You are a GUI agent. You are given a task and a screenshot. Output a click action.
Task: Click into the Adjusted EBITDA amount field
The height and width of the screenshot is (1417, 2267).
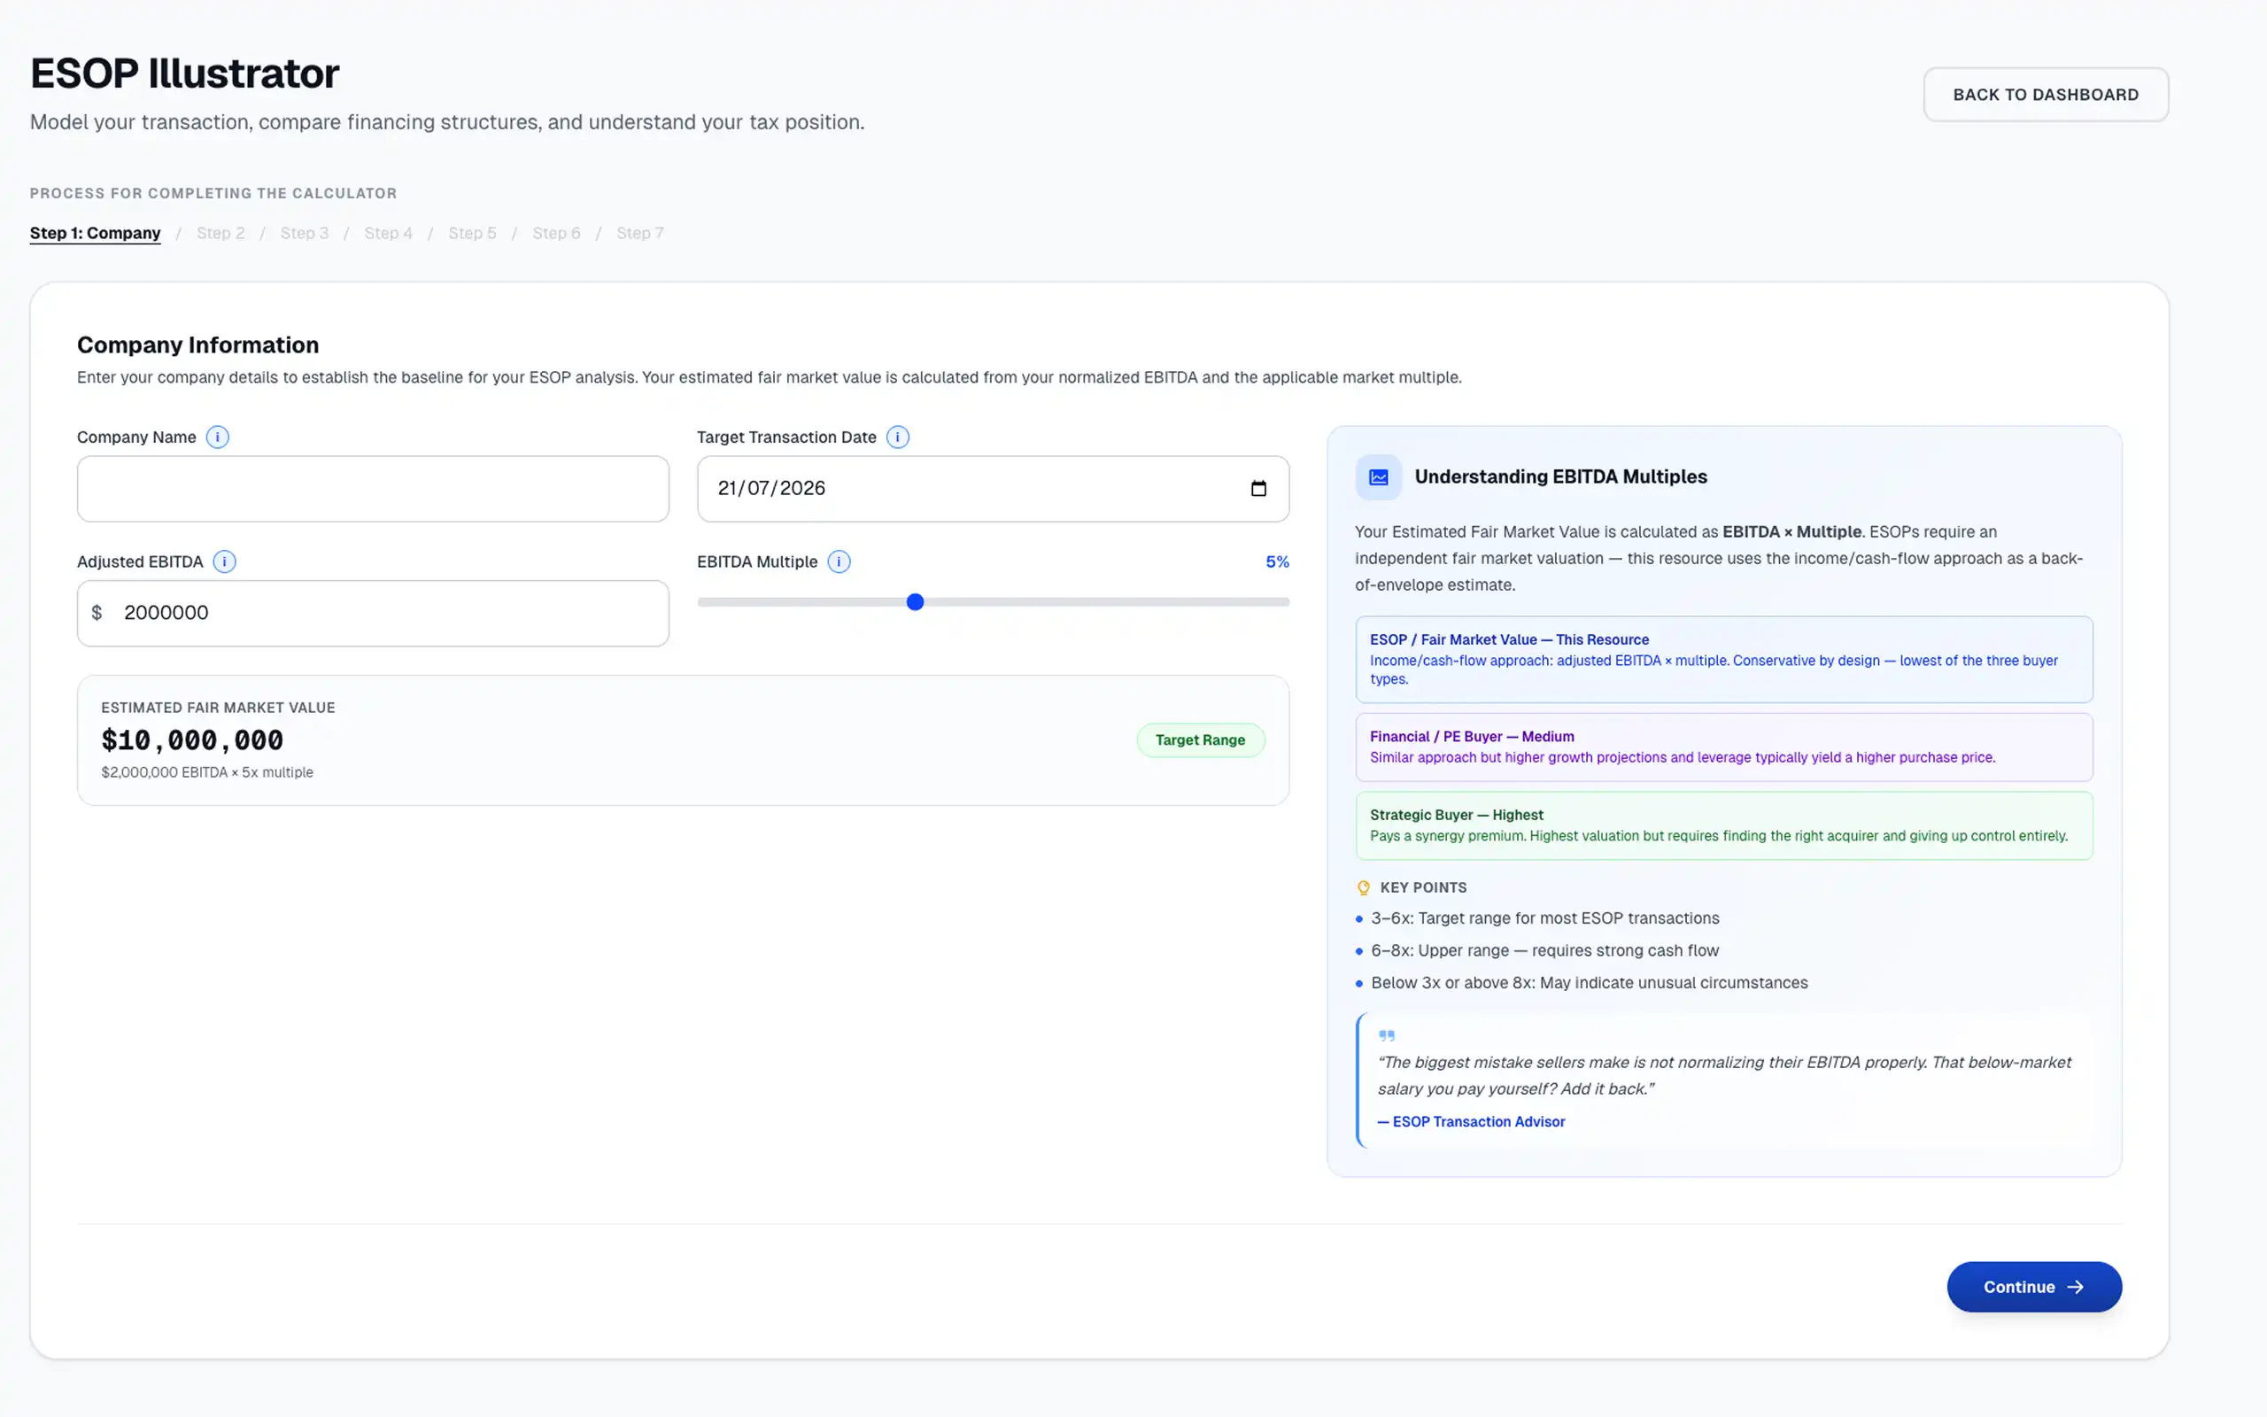tap(373, 613)
